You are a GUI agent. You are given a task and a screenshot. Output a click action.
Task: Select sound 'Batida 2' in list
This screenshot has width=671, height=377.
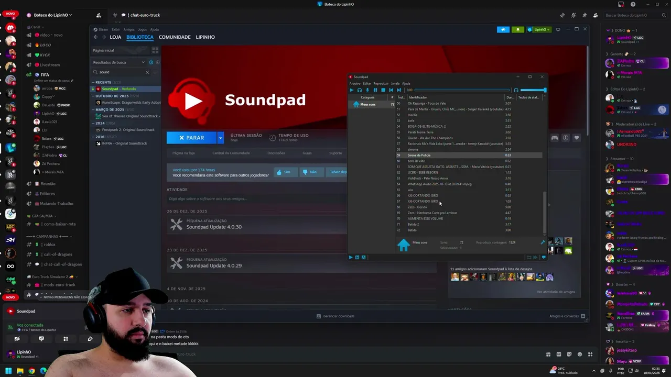[x=413, y=224]
